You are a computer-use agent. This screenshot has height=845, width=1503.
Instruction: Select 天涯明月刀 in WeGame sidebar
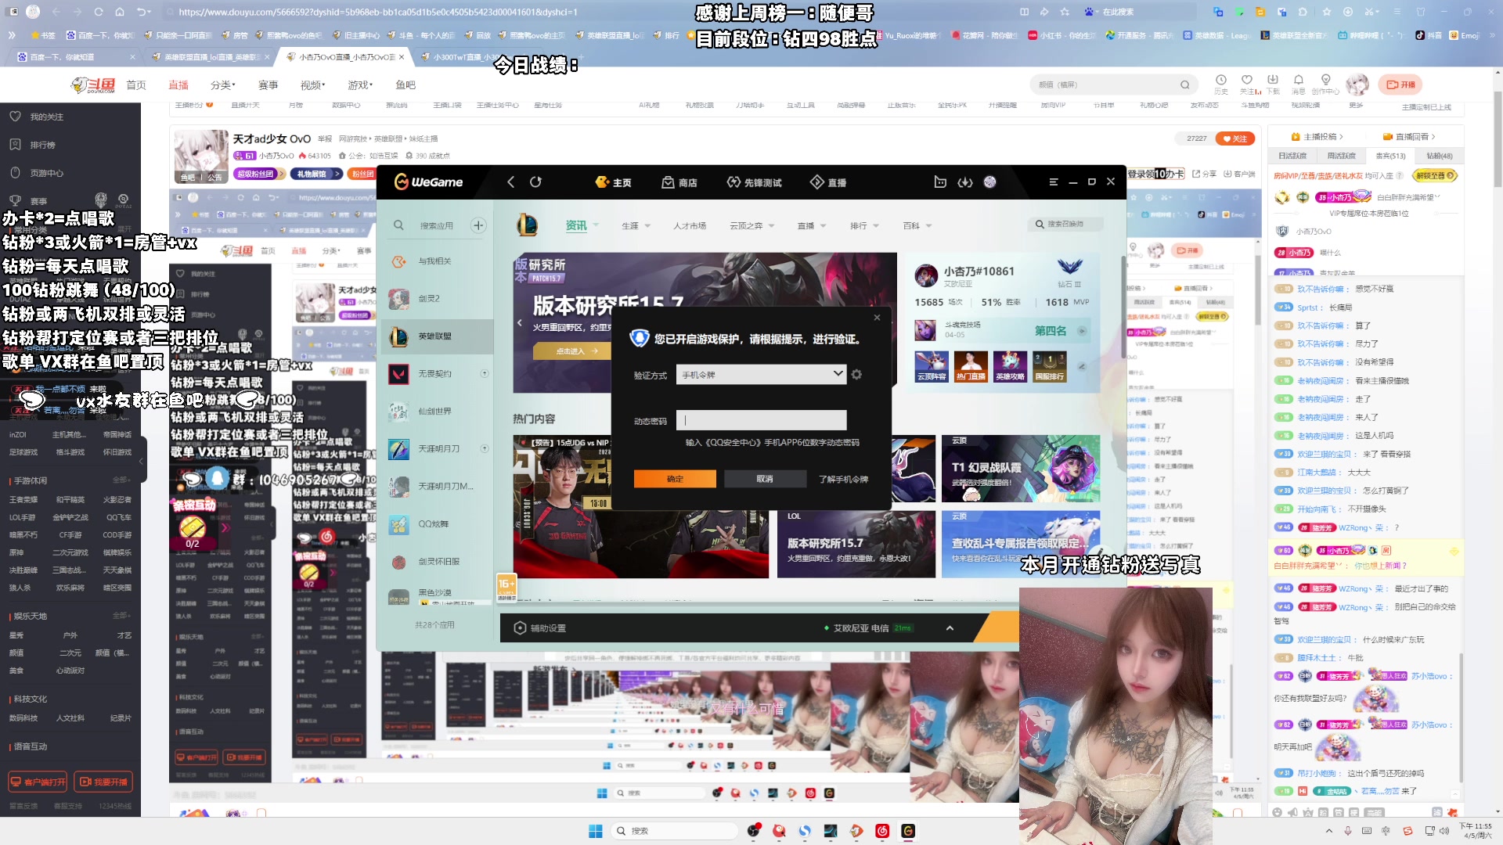click(435, 449)
